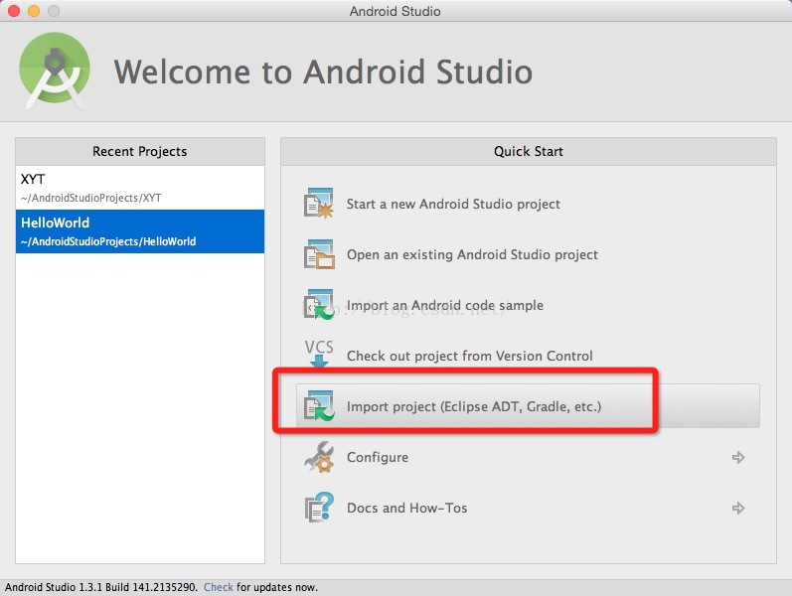Check out project from Version Control
The height and width of the screenshot is (596, 792).
(469, 356)
